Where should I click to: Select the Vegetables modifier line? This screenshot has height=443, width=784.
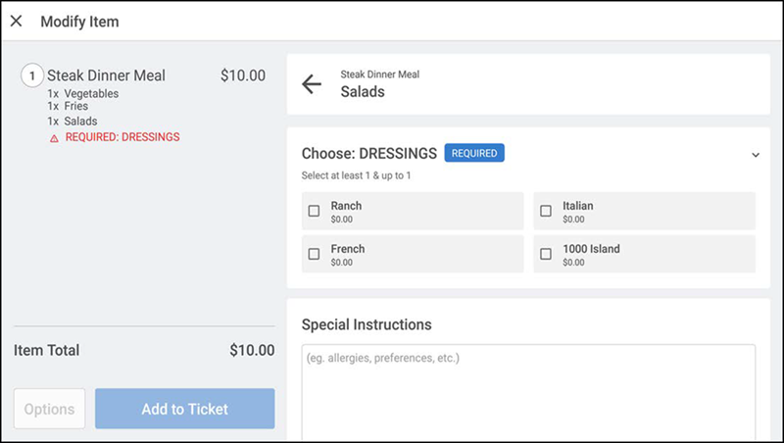point(83,93)
